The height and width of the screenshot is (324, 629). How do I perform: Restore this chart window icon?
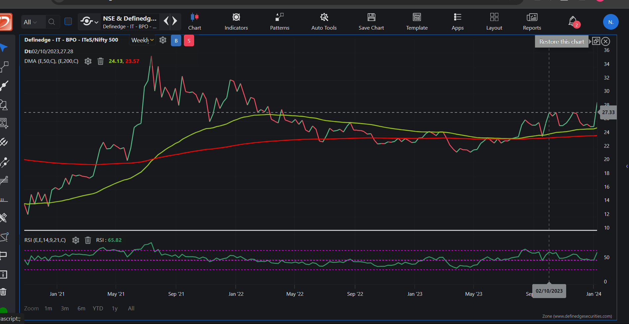click(x=596, y=41)
